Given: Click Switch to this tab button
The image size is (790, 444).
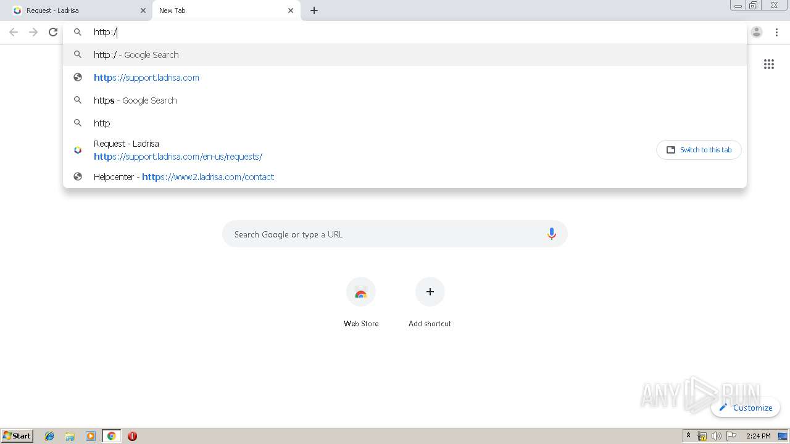Looking at the screenshot, I should pyautogui.click(x=699, y=150).
